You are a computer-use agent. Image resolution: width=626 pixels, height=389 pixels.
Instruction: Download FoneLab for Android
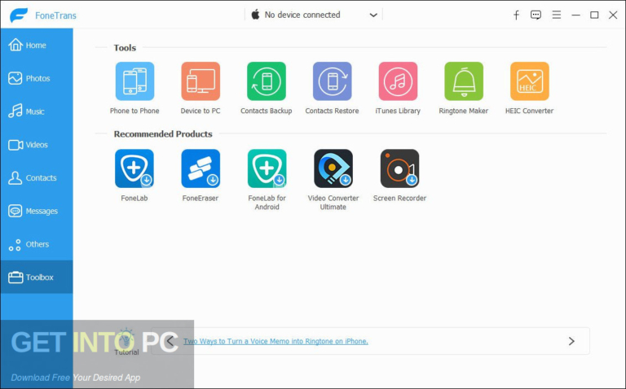267,168
